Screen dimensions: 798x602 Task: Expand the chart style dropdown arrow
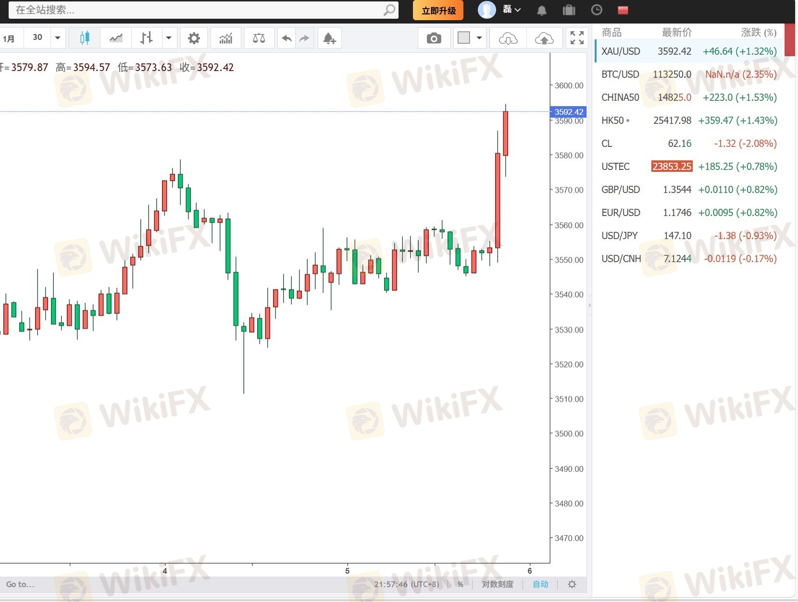169,38
